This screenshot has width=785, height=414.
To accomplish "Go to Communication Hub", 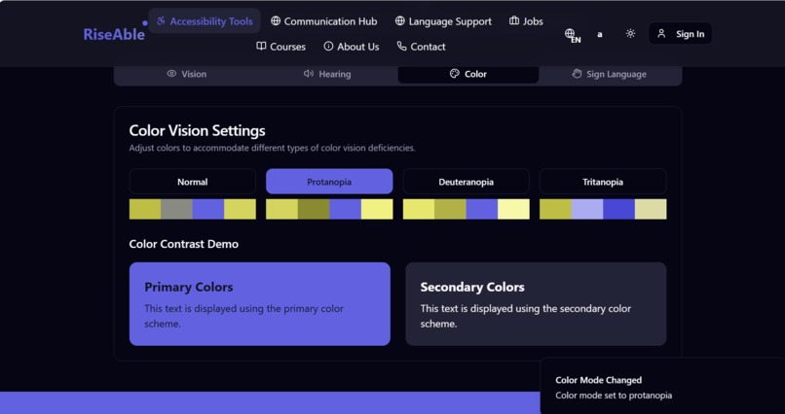I will point(324,21).
